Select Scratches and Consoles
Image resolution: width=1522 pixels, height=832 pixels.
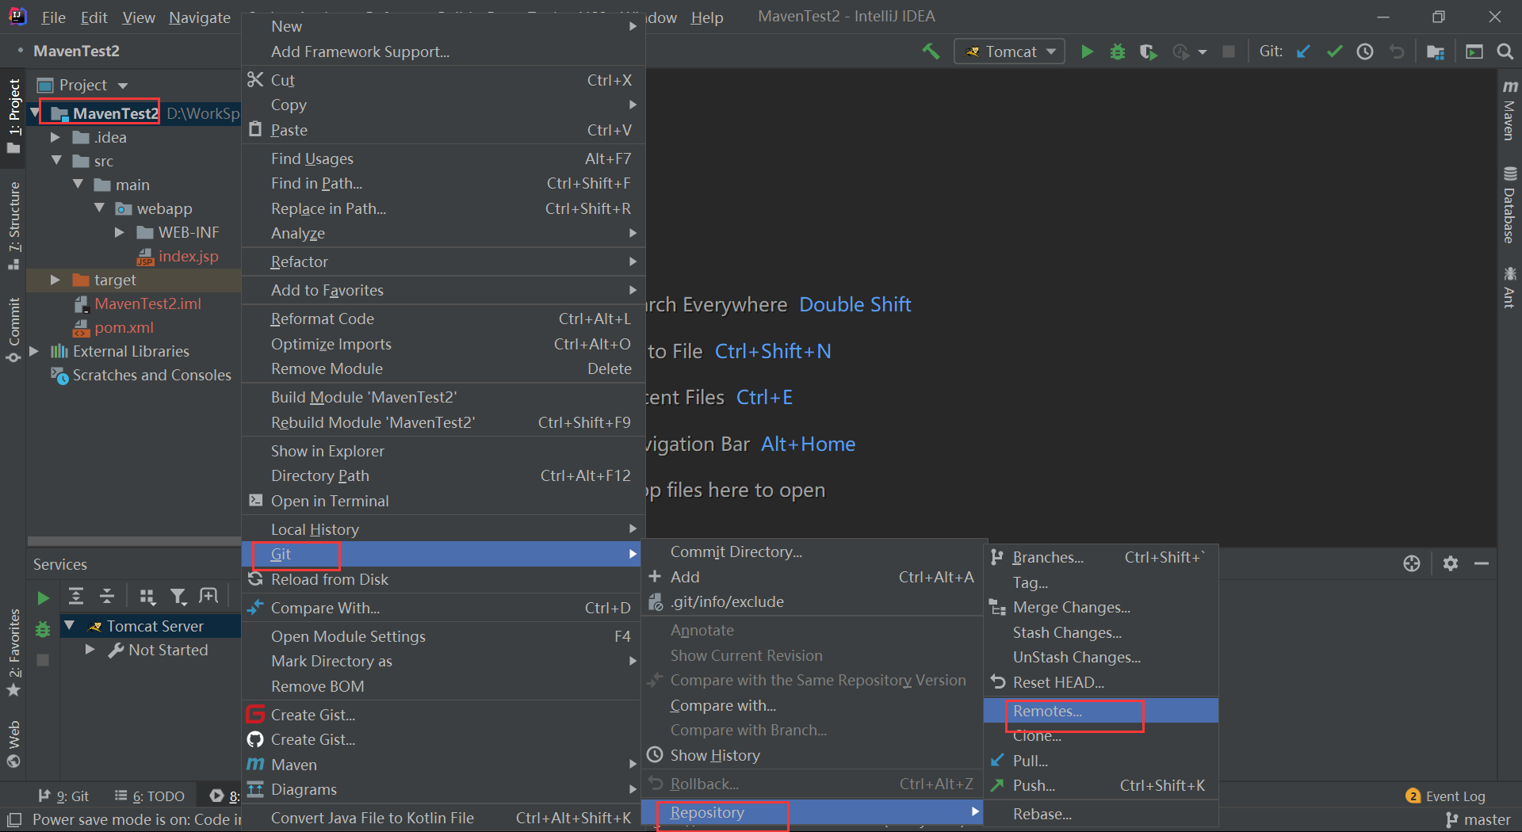(151, 375)
